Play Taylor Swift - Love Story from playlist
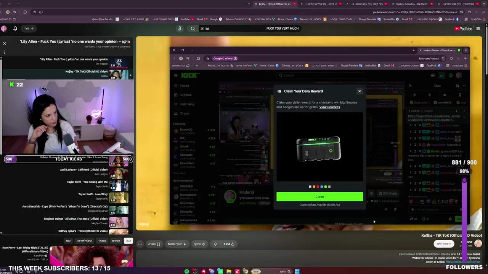Screen dimensions: 488x274 click(68, 197)
